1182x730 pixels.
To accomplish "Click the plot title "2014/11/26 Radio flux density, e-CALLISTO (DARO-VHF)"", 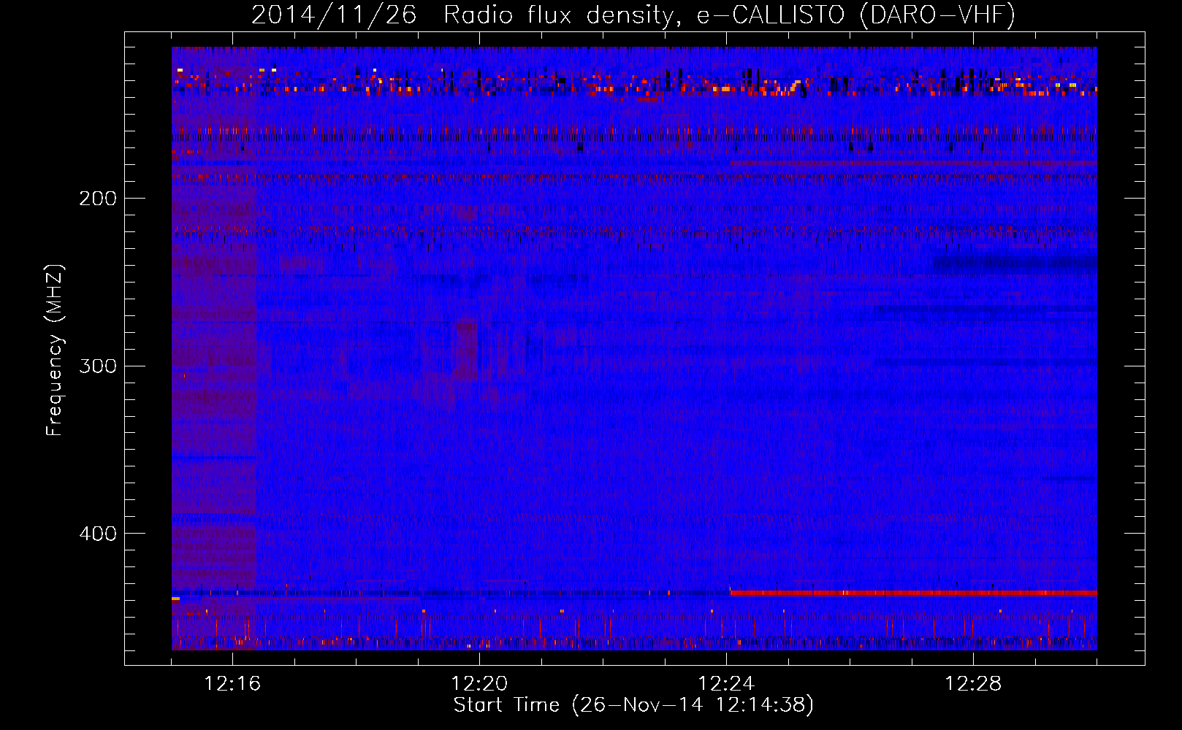I will tap(633, 15).
